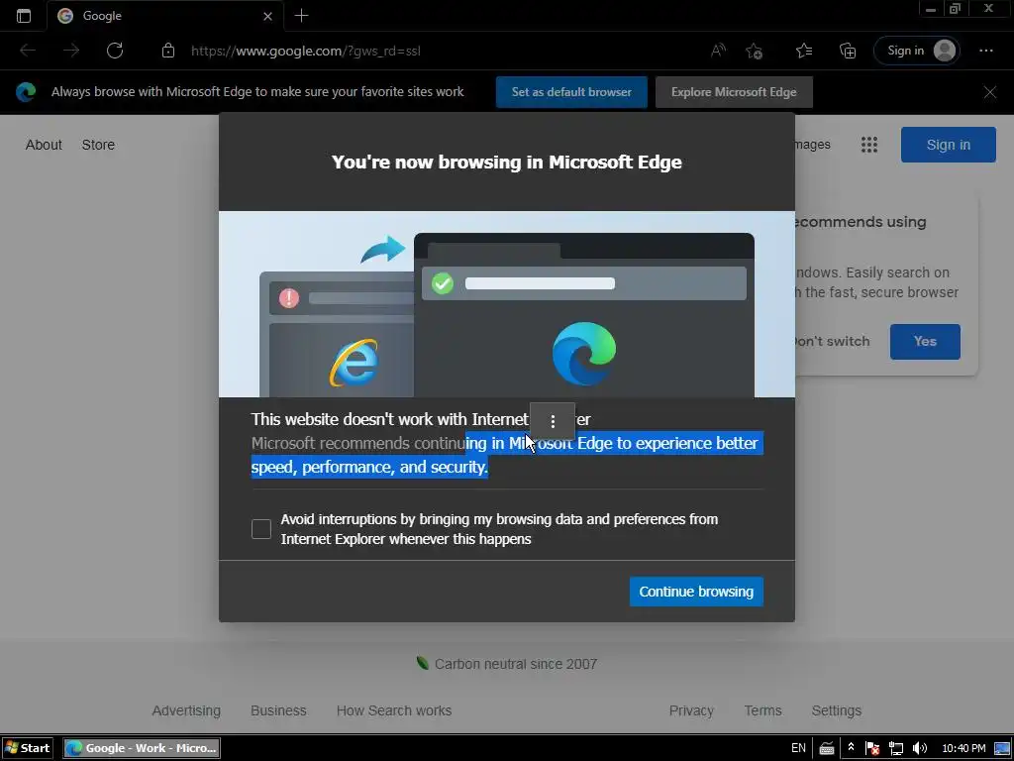This screenshot has width=1014, height=761.
Task: Open Google About link
Action: tap(44, 145)
